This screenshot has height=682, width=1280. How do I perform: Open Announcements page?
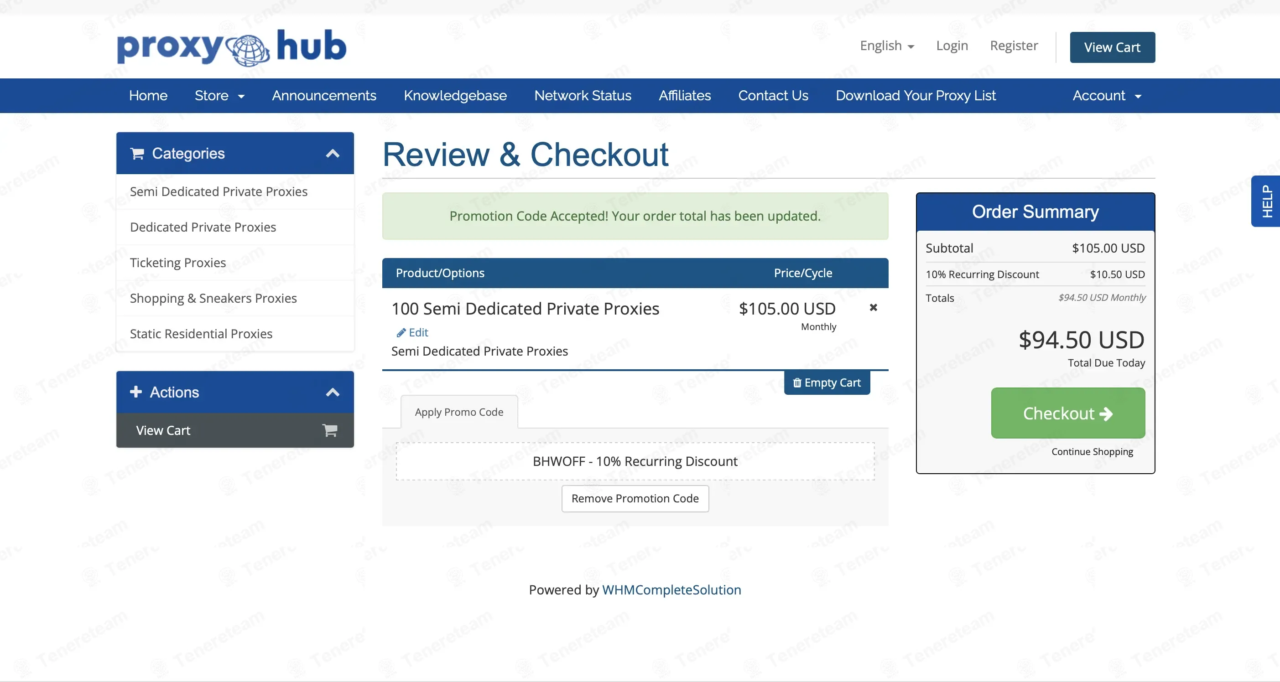[x=324, y=95]
